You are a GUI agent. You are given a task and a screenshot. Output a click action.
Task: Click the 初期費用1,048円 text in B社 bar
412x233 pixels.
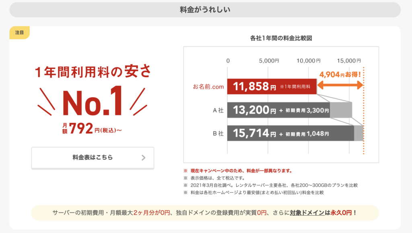click(307, 134)
